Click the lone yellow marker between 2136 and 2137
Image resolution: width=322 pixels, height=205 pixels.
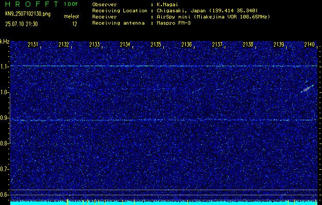click(x=187, y=201)
